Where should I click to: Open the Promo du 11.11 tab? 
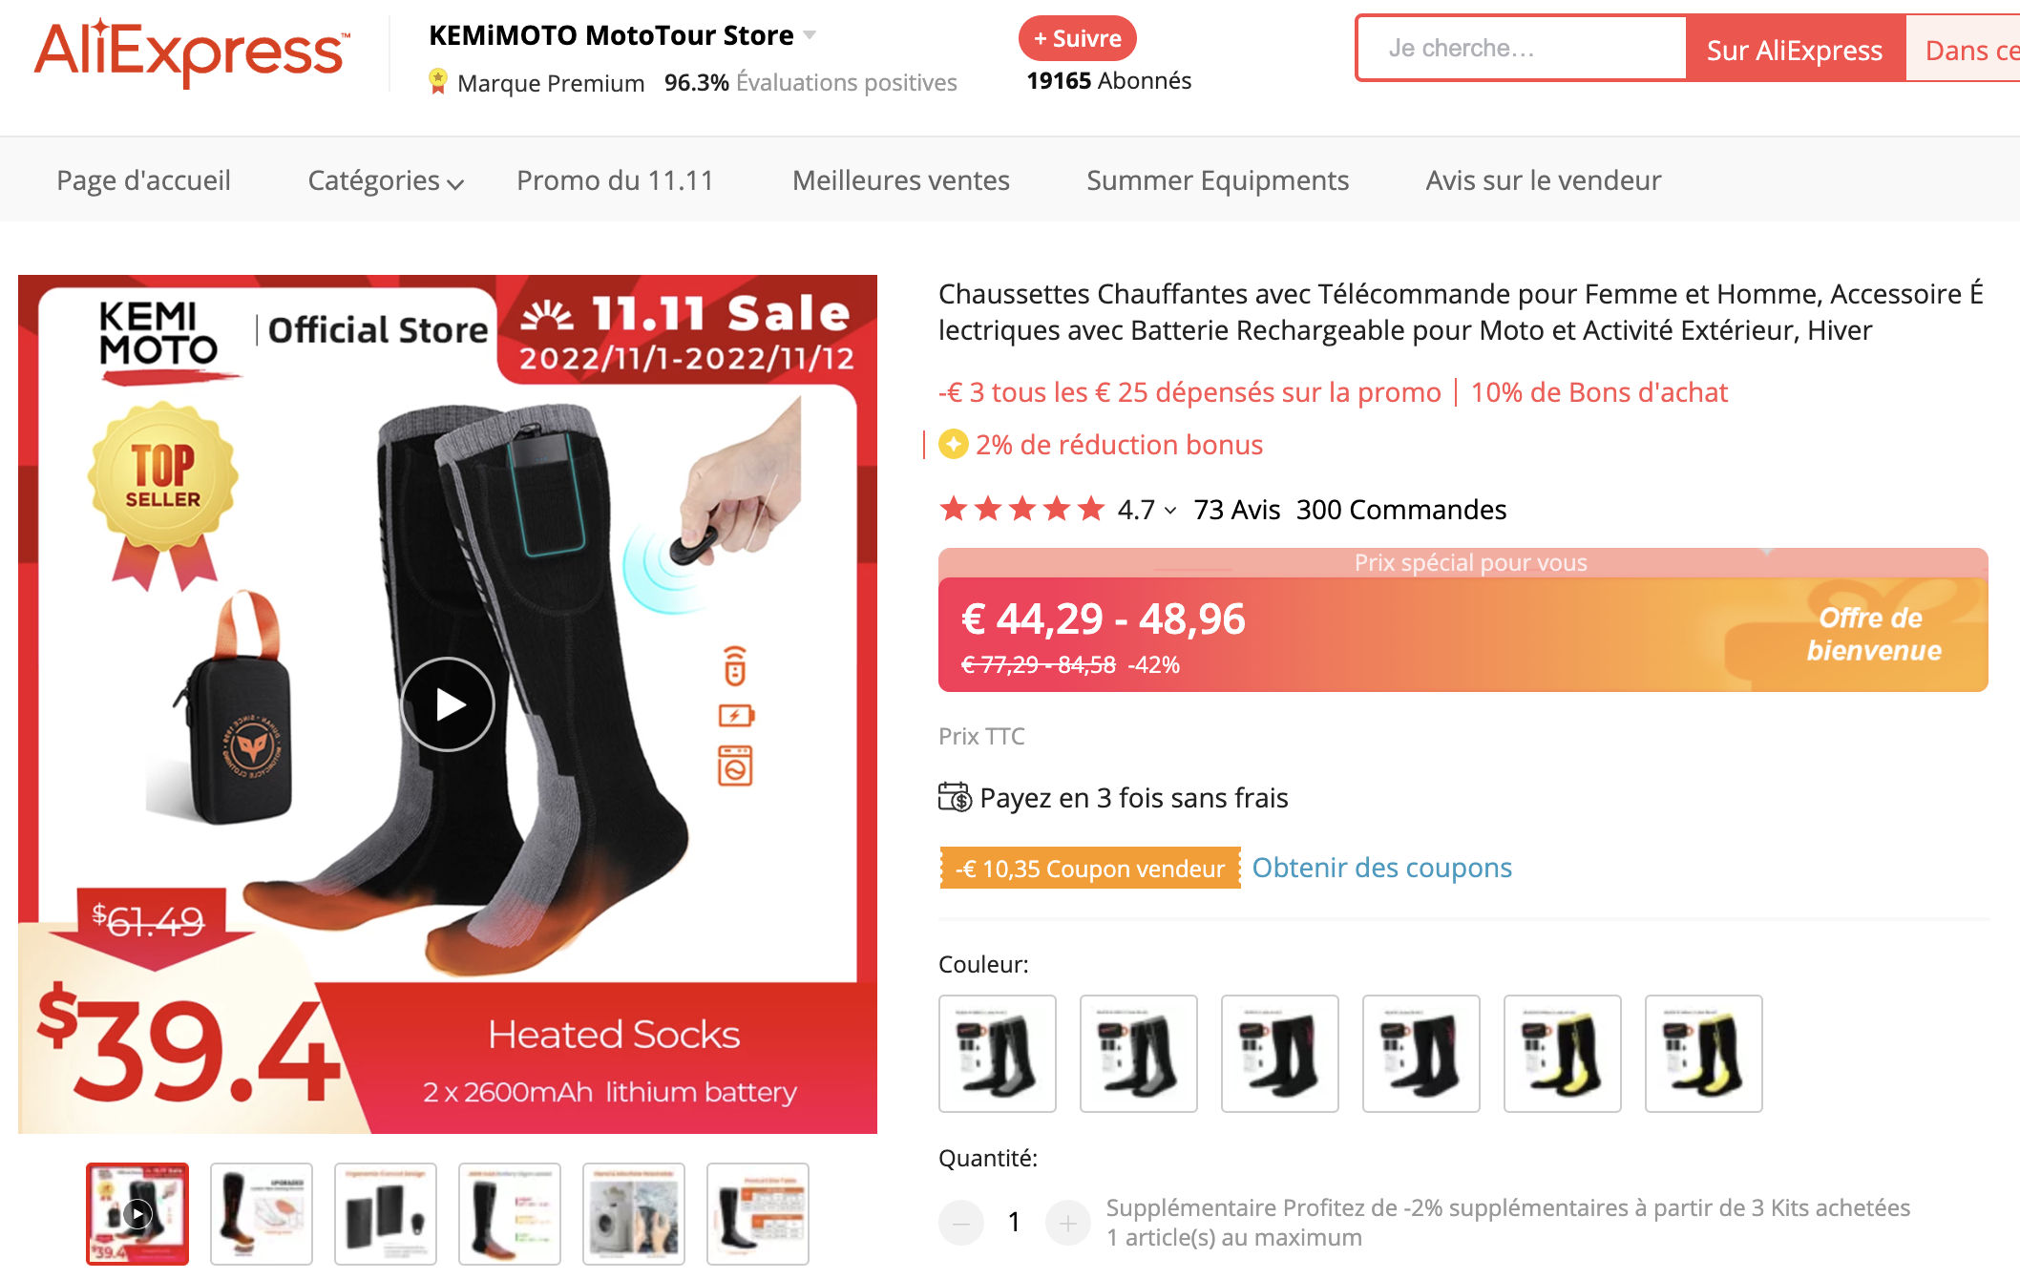click(x=615, y=180)
